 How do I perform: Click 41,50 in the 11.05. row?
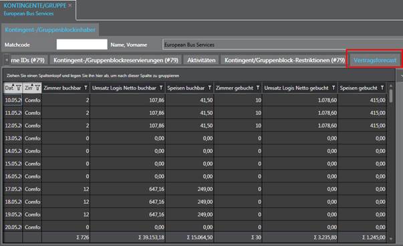(190, 113)
